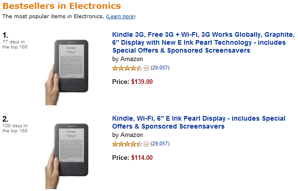Expand the rating dropdown arrow for Kindle Wi-Fi

146,144
